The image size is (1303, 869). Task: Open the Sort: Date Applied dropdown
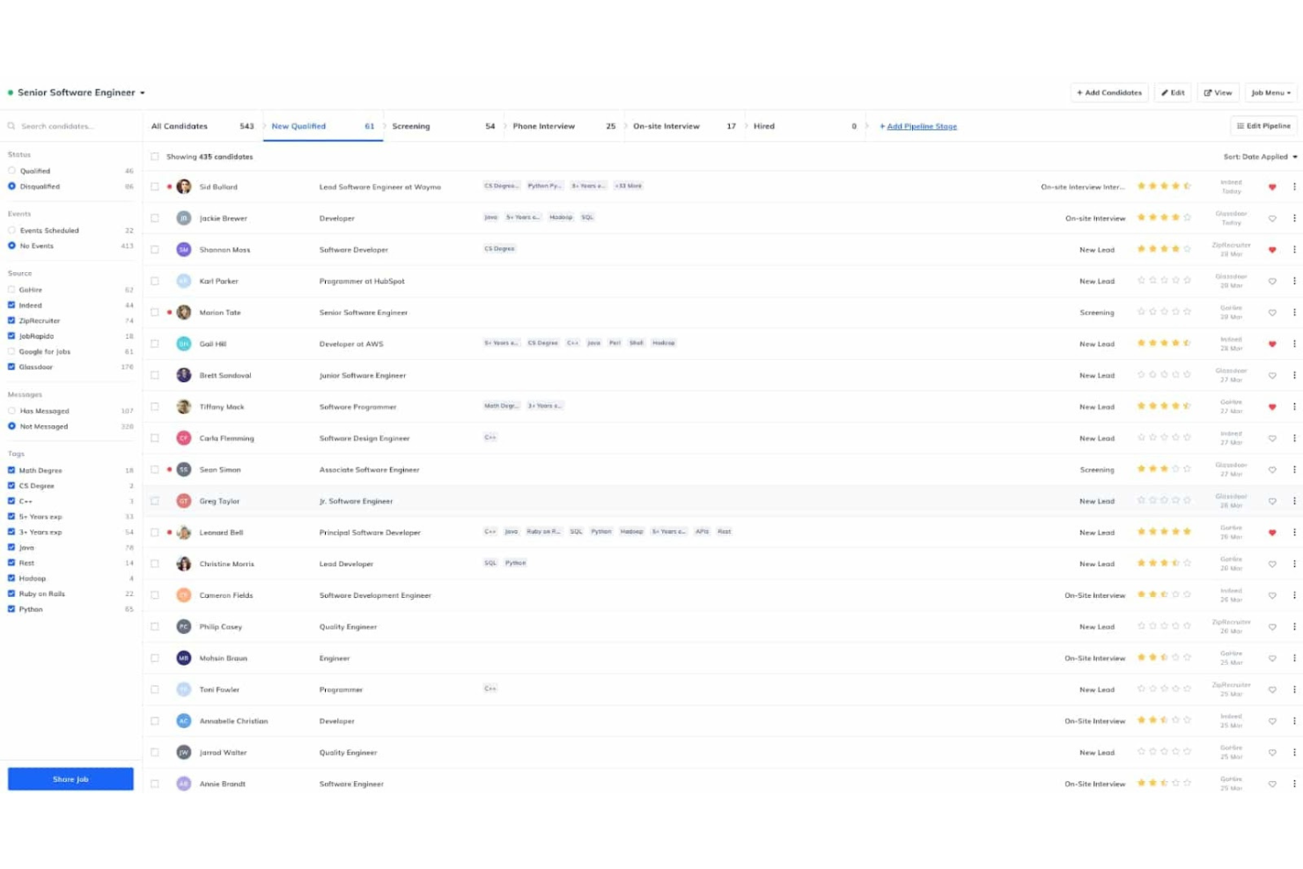point(1260,157)
